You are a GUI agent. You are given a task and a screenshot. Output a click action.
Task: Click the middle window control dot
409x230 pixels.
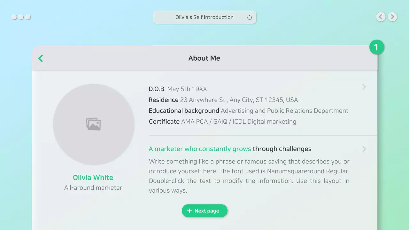(x=21, y=17)
